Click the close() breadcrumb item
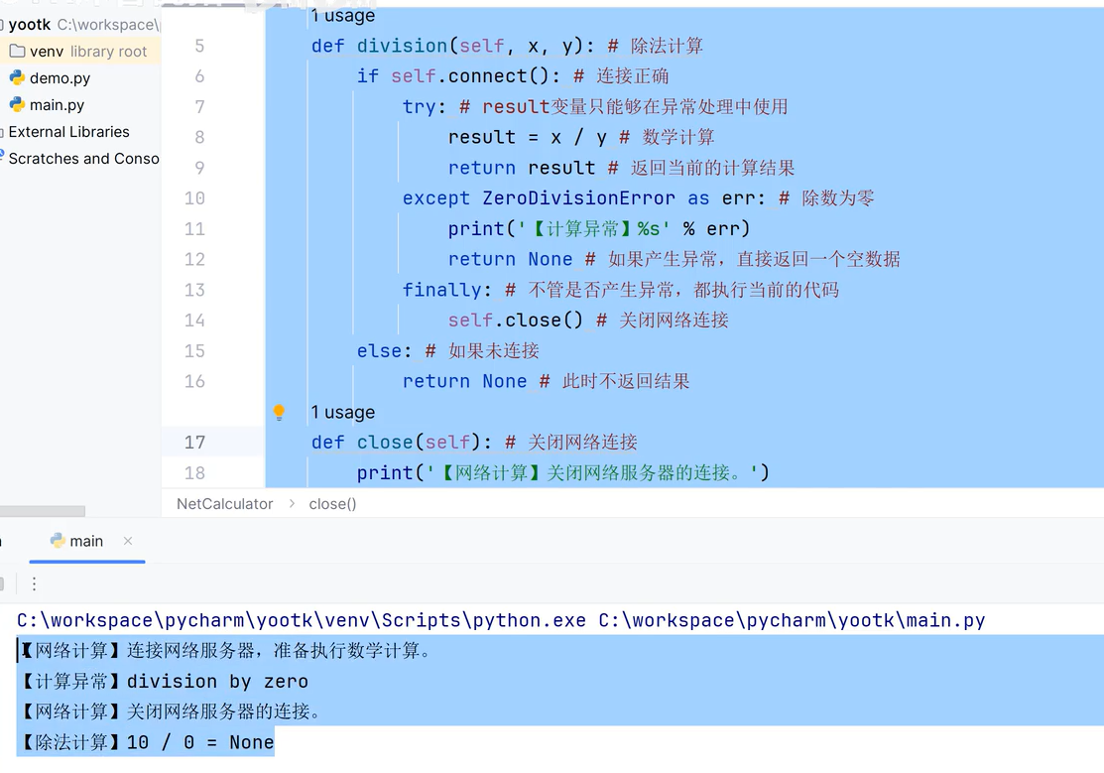Viewport: 1104px width, 773px height. click(331, 503)
